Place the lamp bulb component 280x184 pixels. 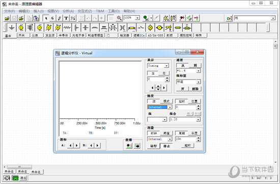[150, 28]
